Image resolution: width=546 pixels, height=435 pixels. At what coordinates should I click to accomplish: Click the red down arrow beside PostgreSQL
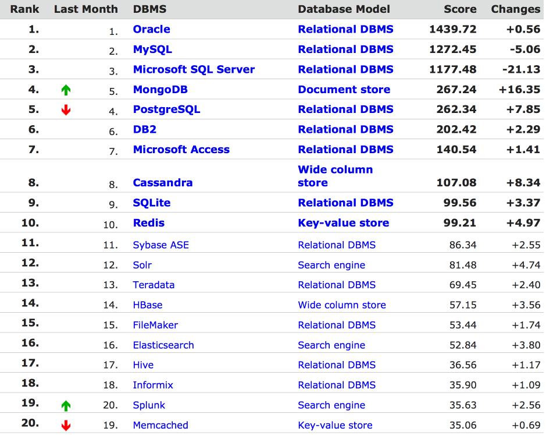coord(66,110)
